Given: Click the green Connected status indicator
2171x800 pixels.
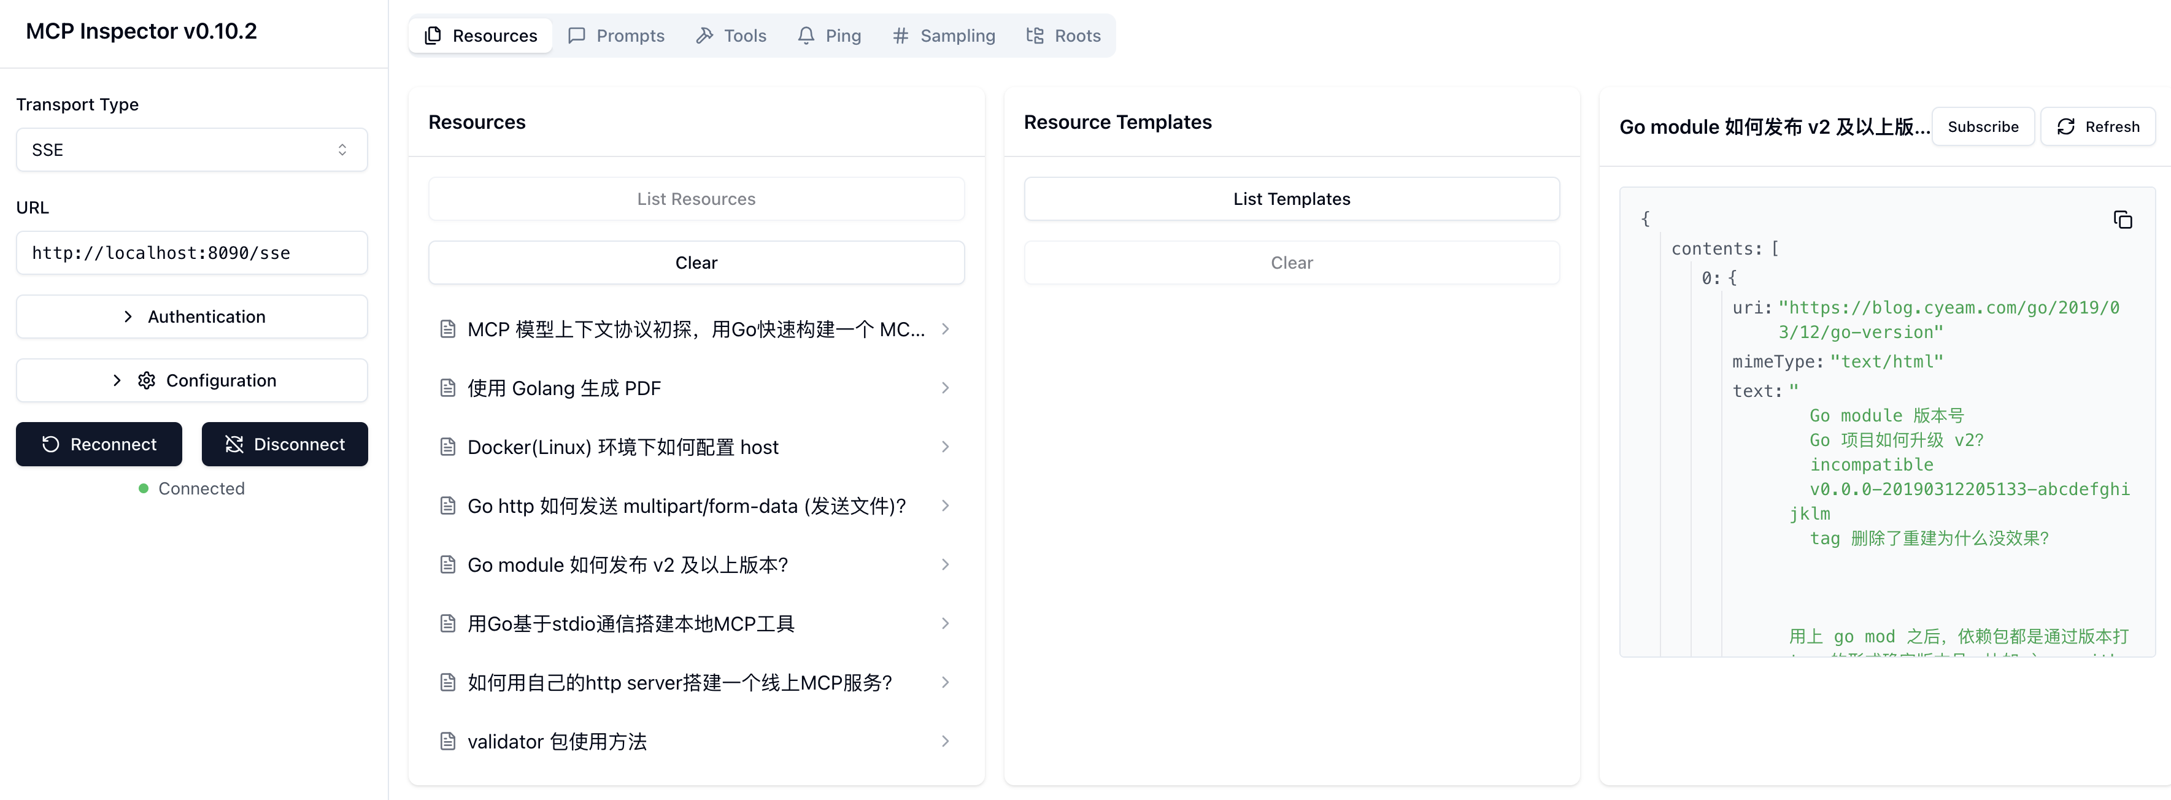Looking at the screenshot, I should point(143,488).
